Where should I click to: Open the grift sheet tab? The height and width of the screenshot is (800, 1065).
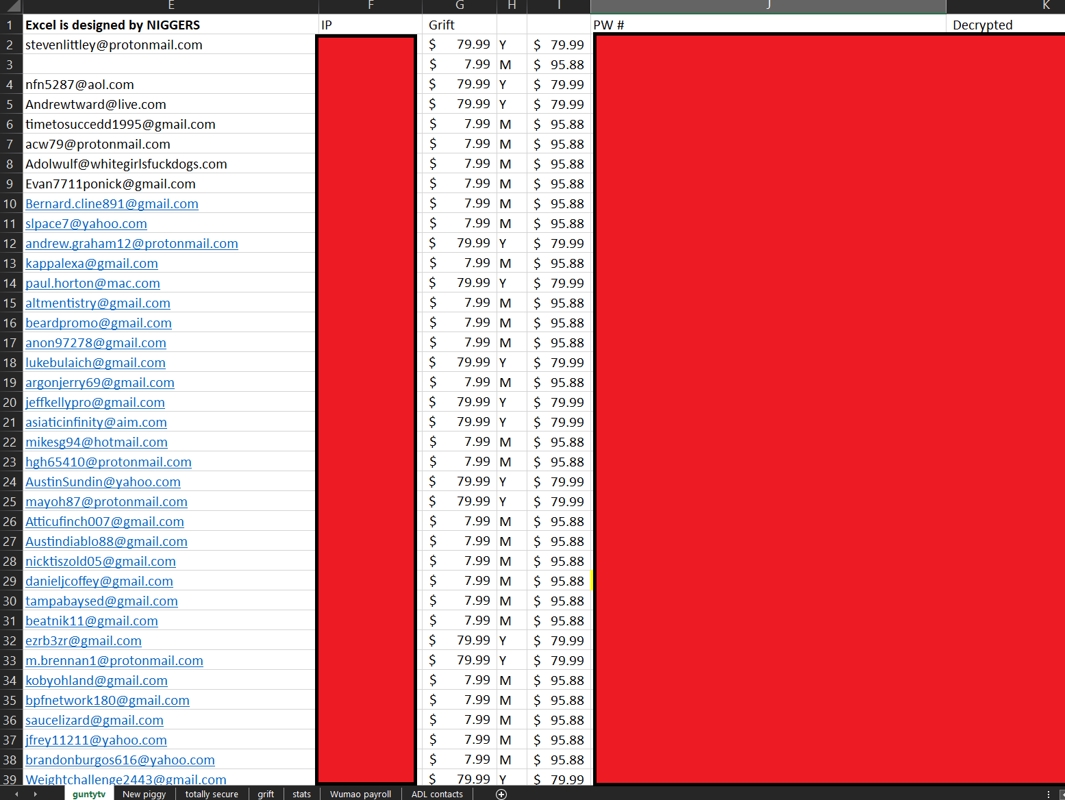266,794
